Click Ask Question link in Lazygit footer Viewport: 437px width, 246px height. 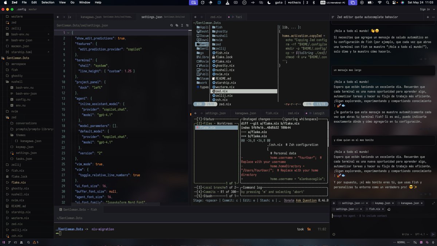306,200
